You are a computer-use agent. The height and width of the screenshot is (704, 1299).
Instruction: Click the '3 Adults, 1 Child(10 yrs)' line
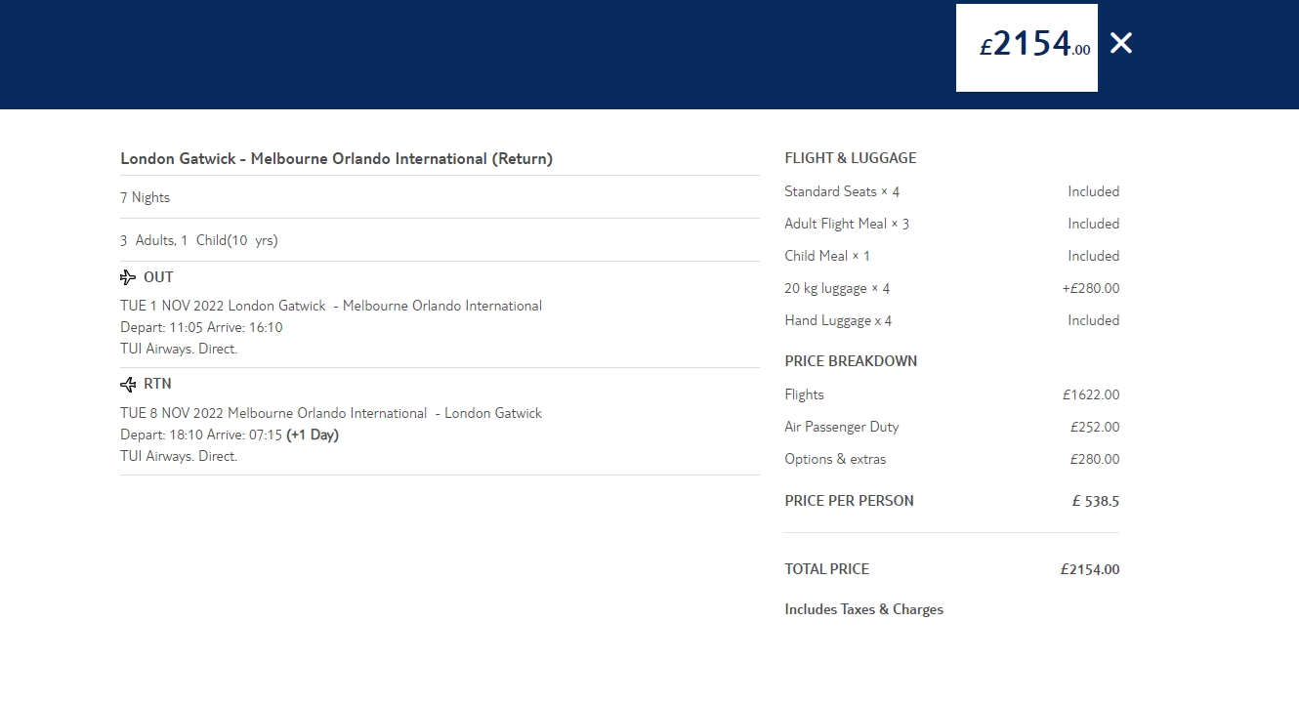click(x=199, y=240)
